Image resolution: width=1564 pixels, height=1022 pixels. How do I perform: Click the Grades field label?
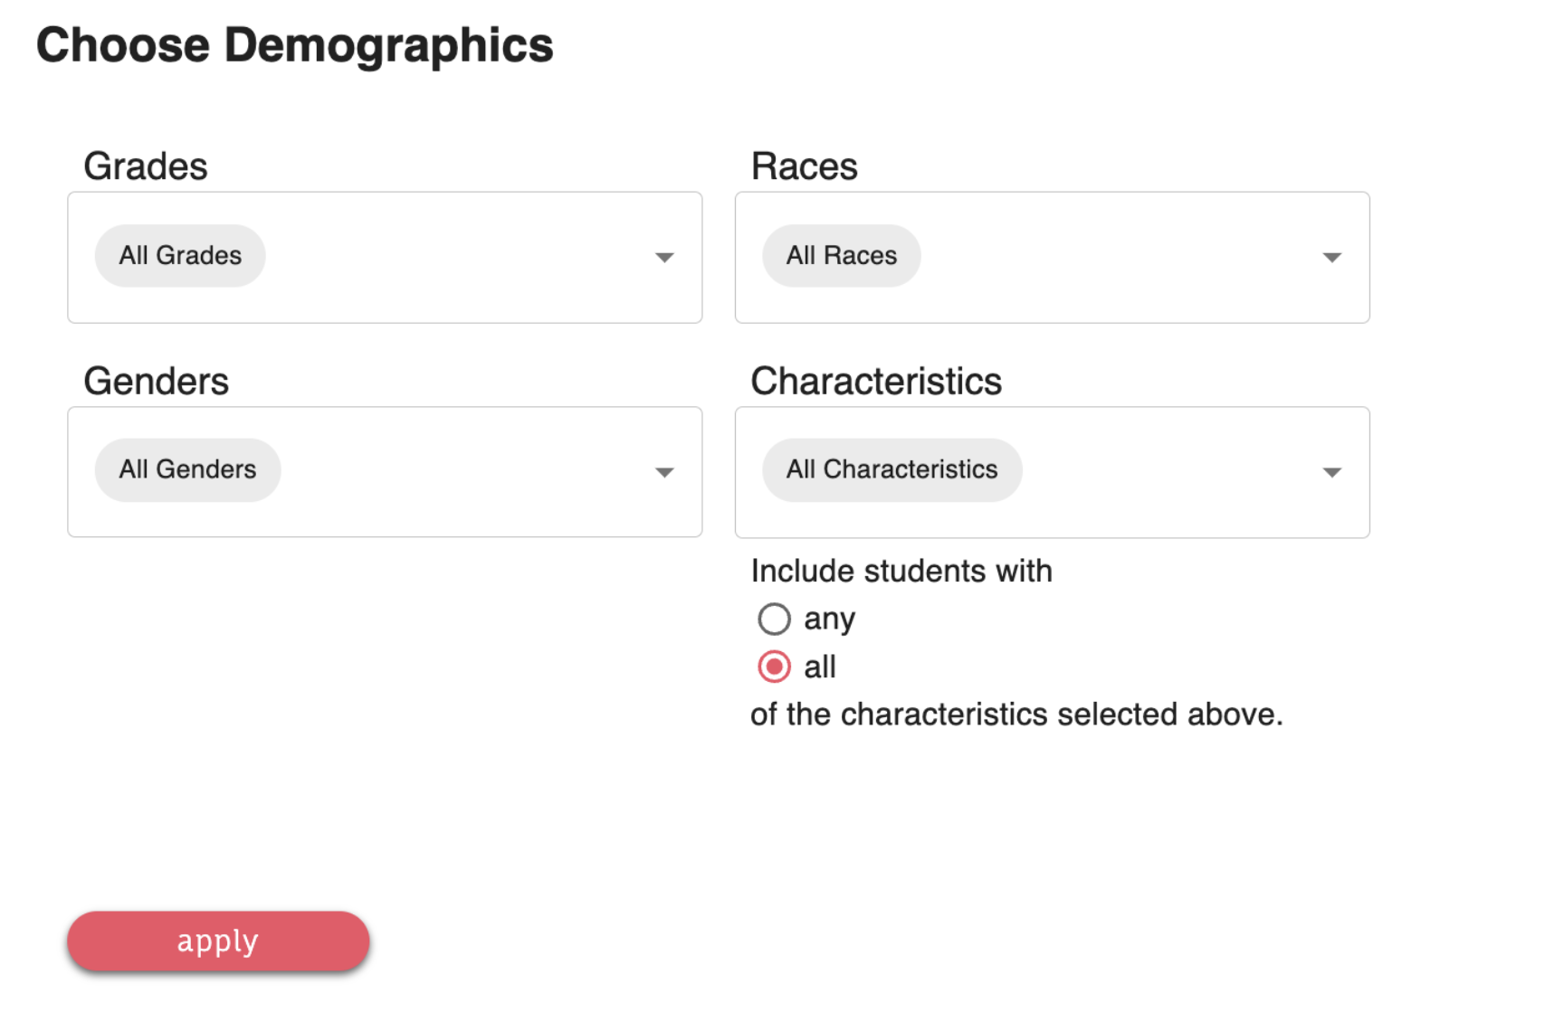(x=146, y=166)
